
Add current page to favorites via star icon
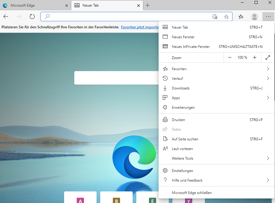pyautogui.click(x=226, y=17)
